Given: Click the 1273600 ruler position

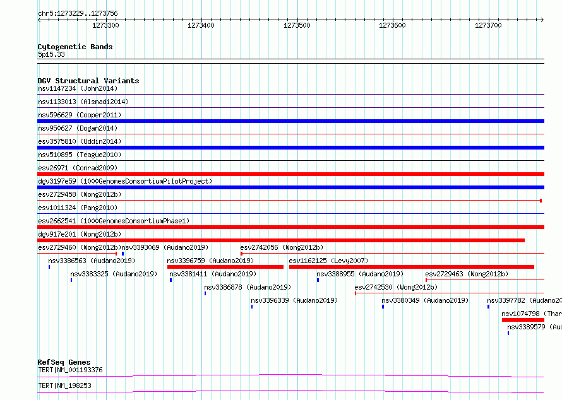Looking at the screenshot, I should pos(393,25).
